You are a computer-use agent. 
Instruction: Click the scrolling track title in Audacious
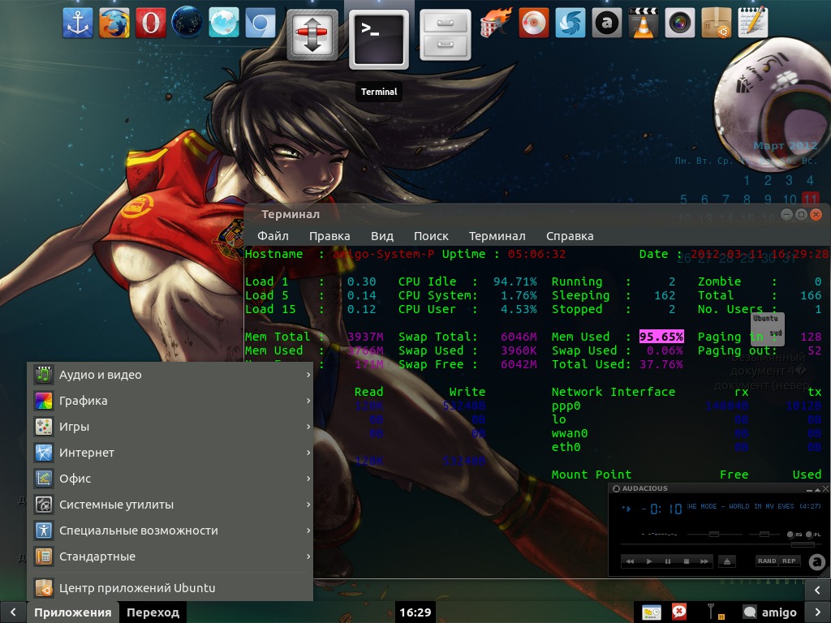pyautogui.click(x=754, y=506)
